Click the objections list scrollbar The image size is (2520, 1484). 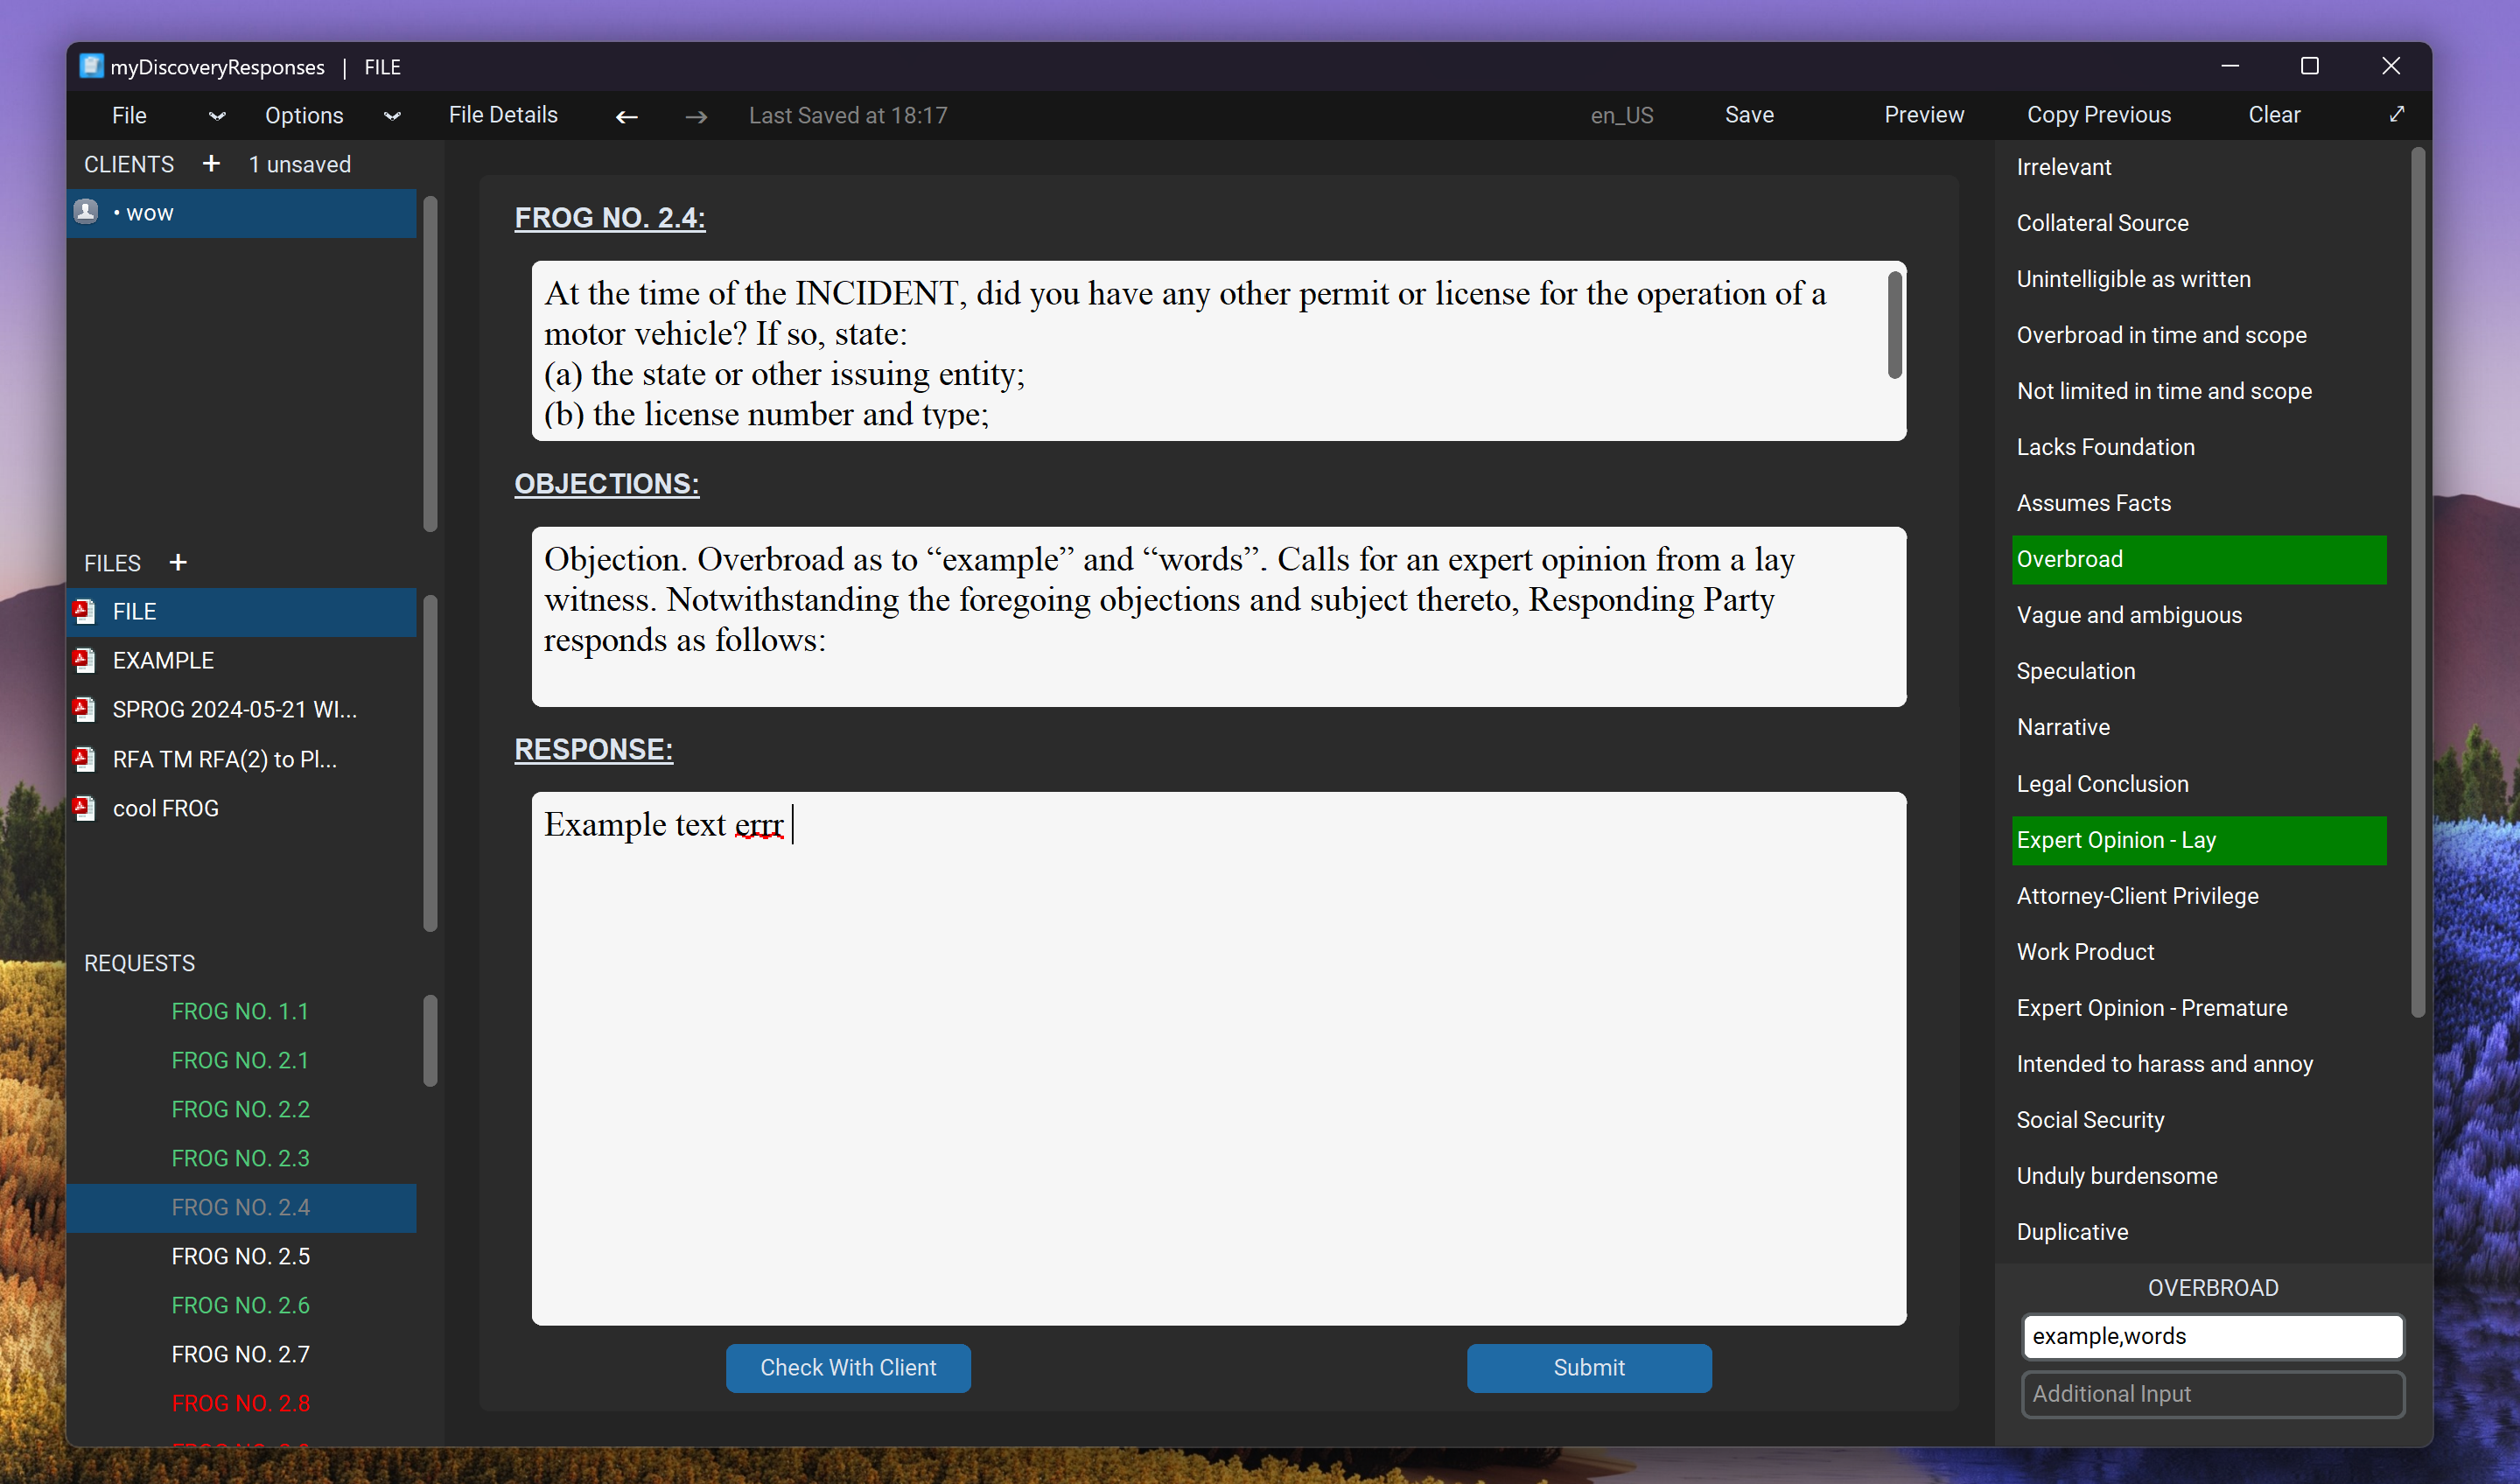[2417, 580]
